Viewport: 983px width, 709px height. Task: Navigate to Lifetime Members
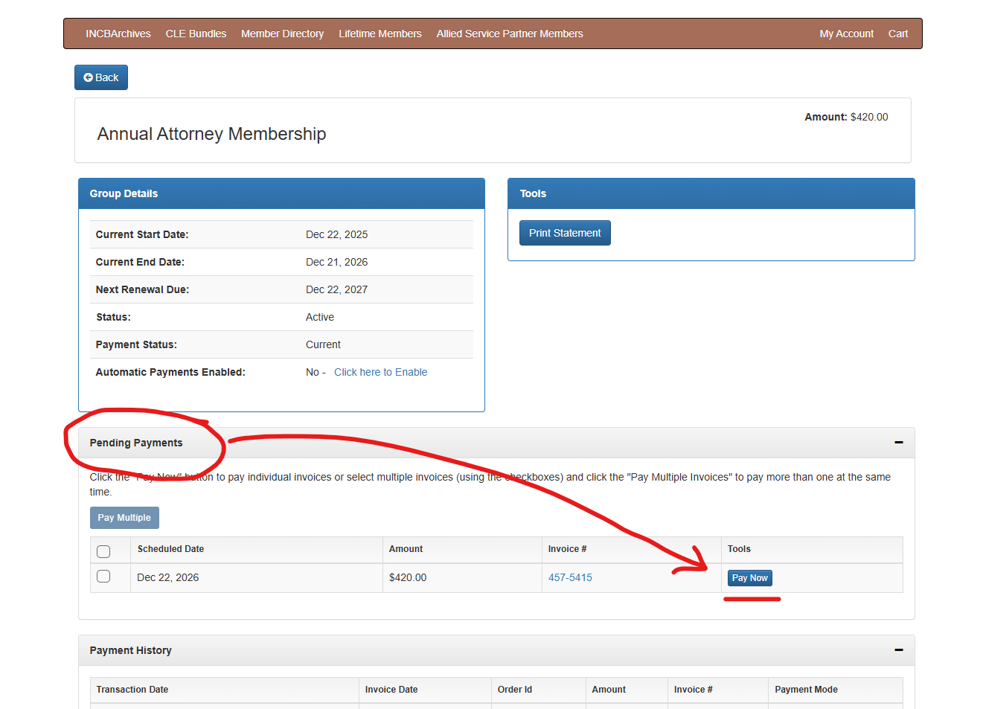click(x=380, y=33)
